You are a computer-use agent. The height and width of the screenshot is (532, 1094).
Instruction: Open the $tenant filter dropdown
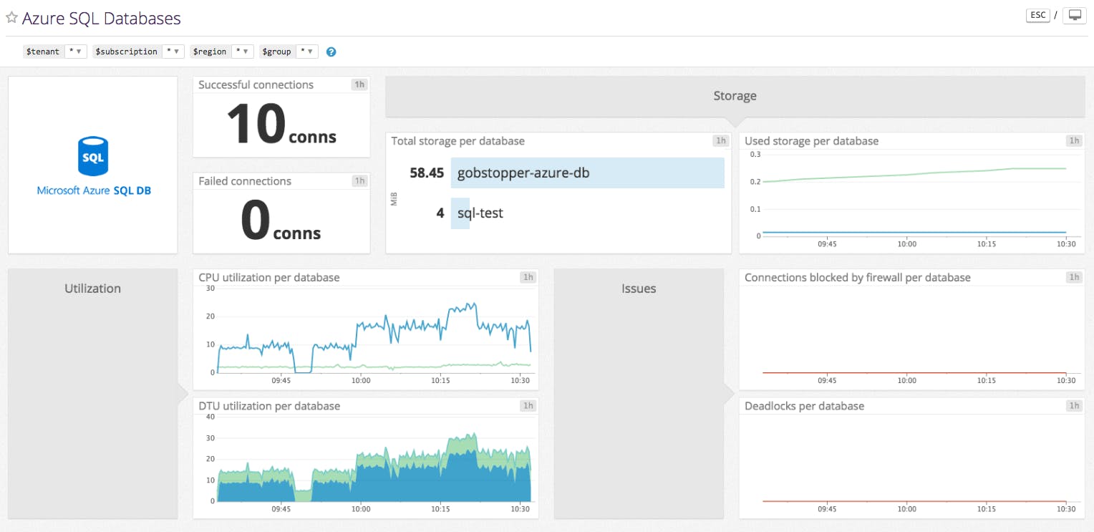point(74,51)
